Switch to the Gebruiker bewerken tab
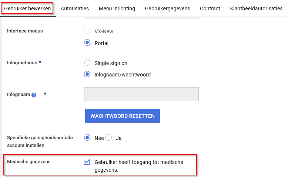The image size is (288, 178). [27, 8]
